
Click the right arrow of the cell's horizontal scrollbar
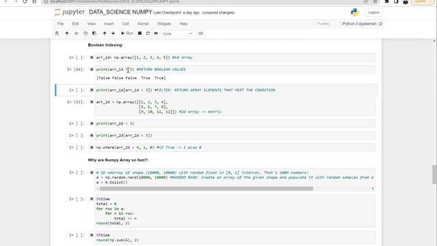[x=373, y=189]
